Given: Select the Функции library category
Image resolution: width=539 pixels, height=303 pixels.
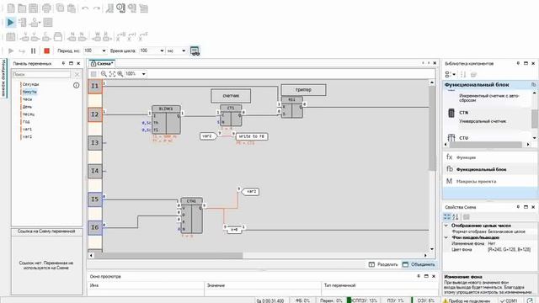Looking at the screenshot, I should point(466,157).
